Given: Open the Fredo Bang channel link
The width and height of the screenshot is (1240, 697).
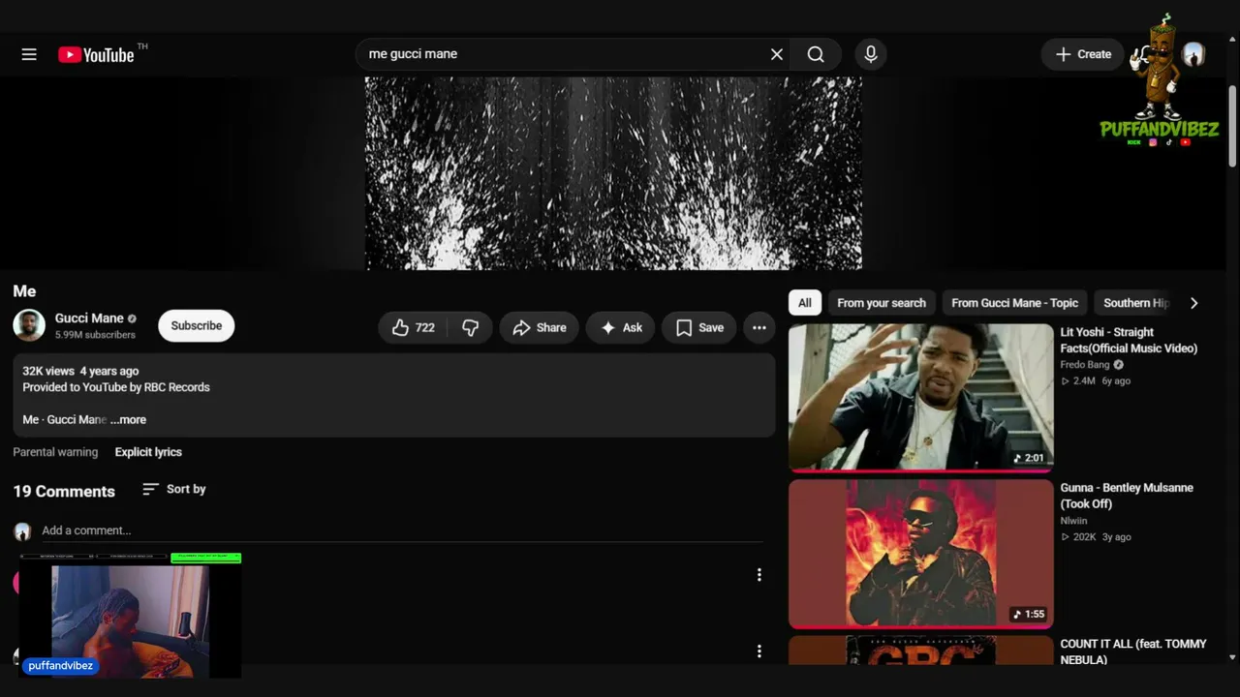Looking at the screenshot, I should click(x=1085, y=365).
